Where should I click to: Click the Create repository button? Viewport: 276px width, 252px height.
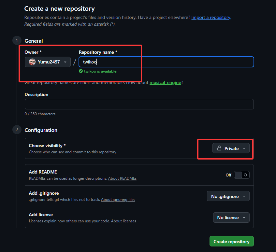click(231, 242)
